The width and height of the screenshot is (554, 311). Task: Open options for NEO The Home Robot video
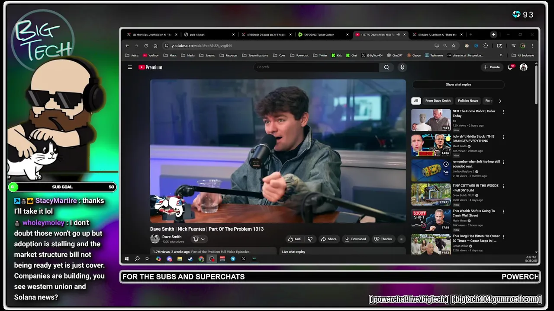coord(503,112)
